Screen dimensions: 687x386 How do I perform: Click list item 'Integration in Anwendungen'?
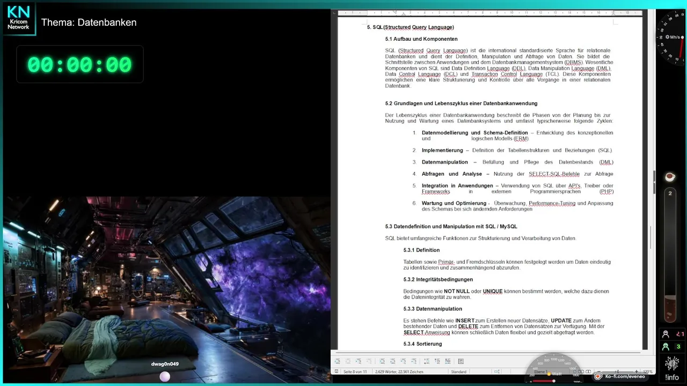tap(457, 185)
